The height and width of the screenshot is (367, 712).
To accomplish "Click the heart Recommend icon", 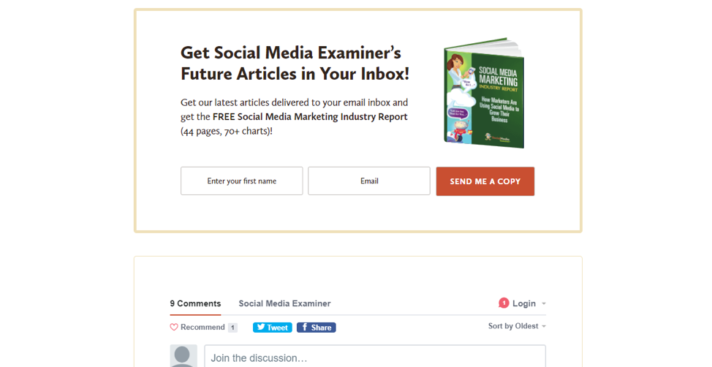I will click(x=174, y=328).
